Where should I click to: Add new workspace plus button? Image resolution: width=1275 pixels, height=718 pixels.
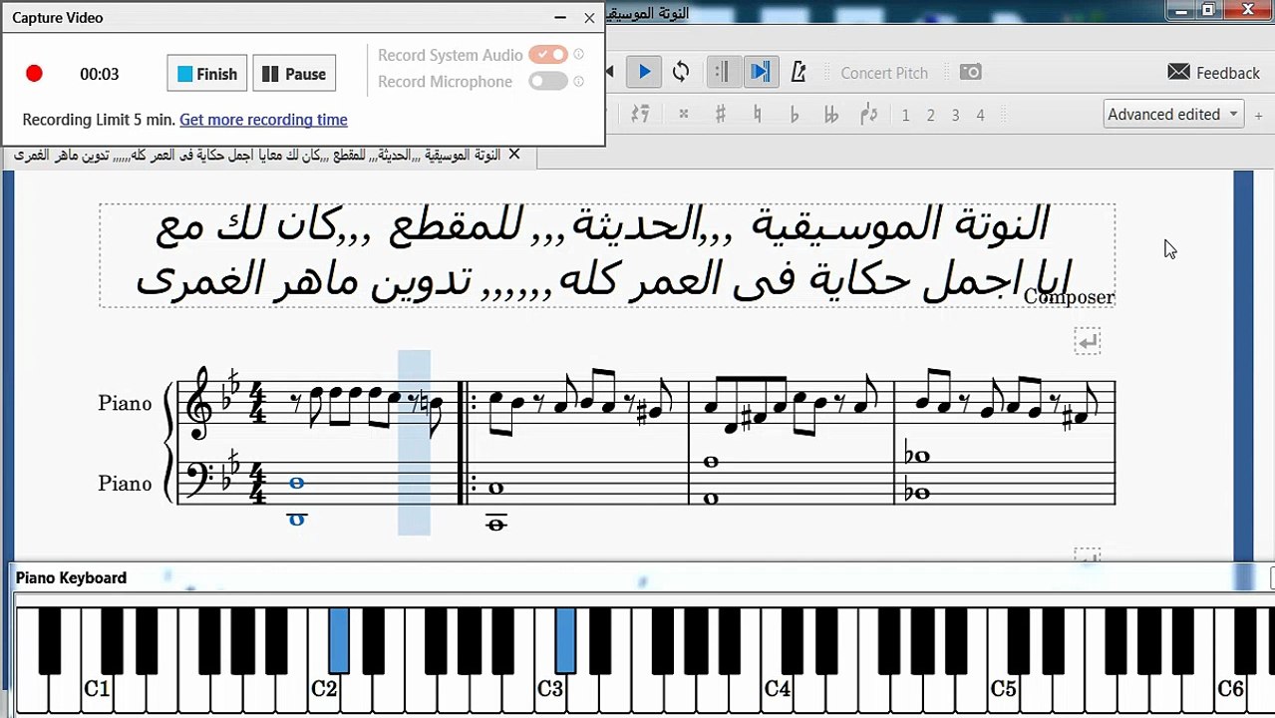(x=1258, y=115)
